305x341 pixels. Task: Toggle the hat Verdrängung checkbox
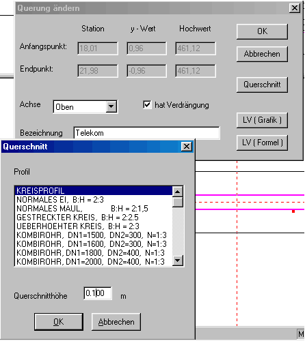(x=147, y=105)
